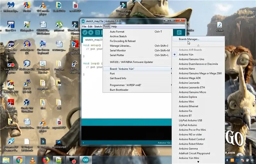Open the File menu

tap(84, 26)
